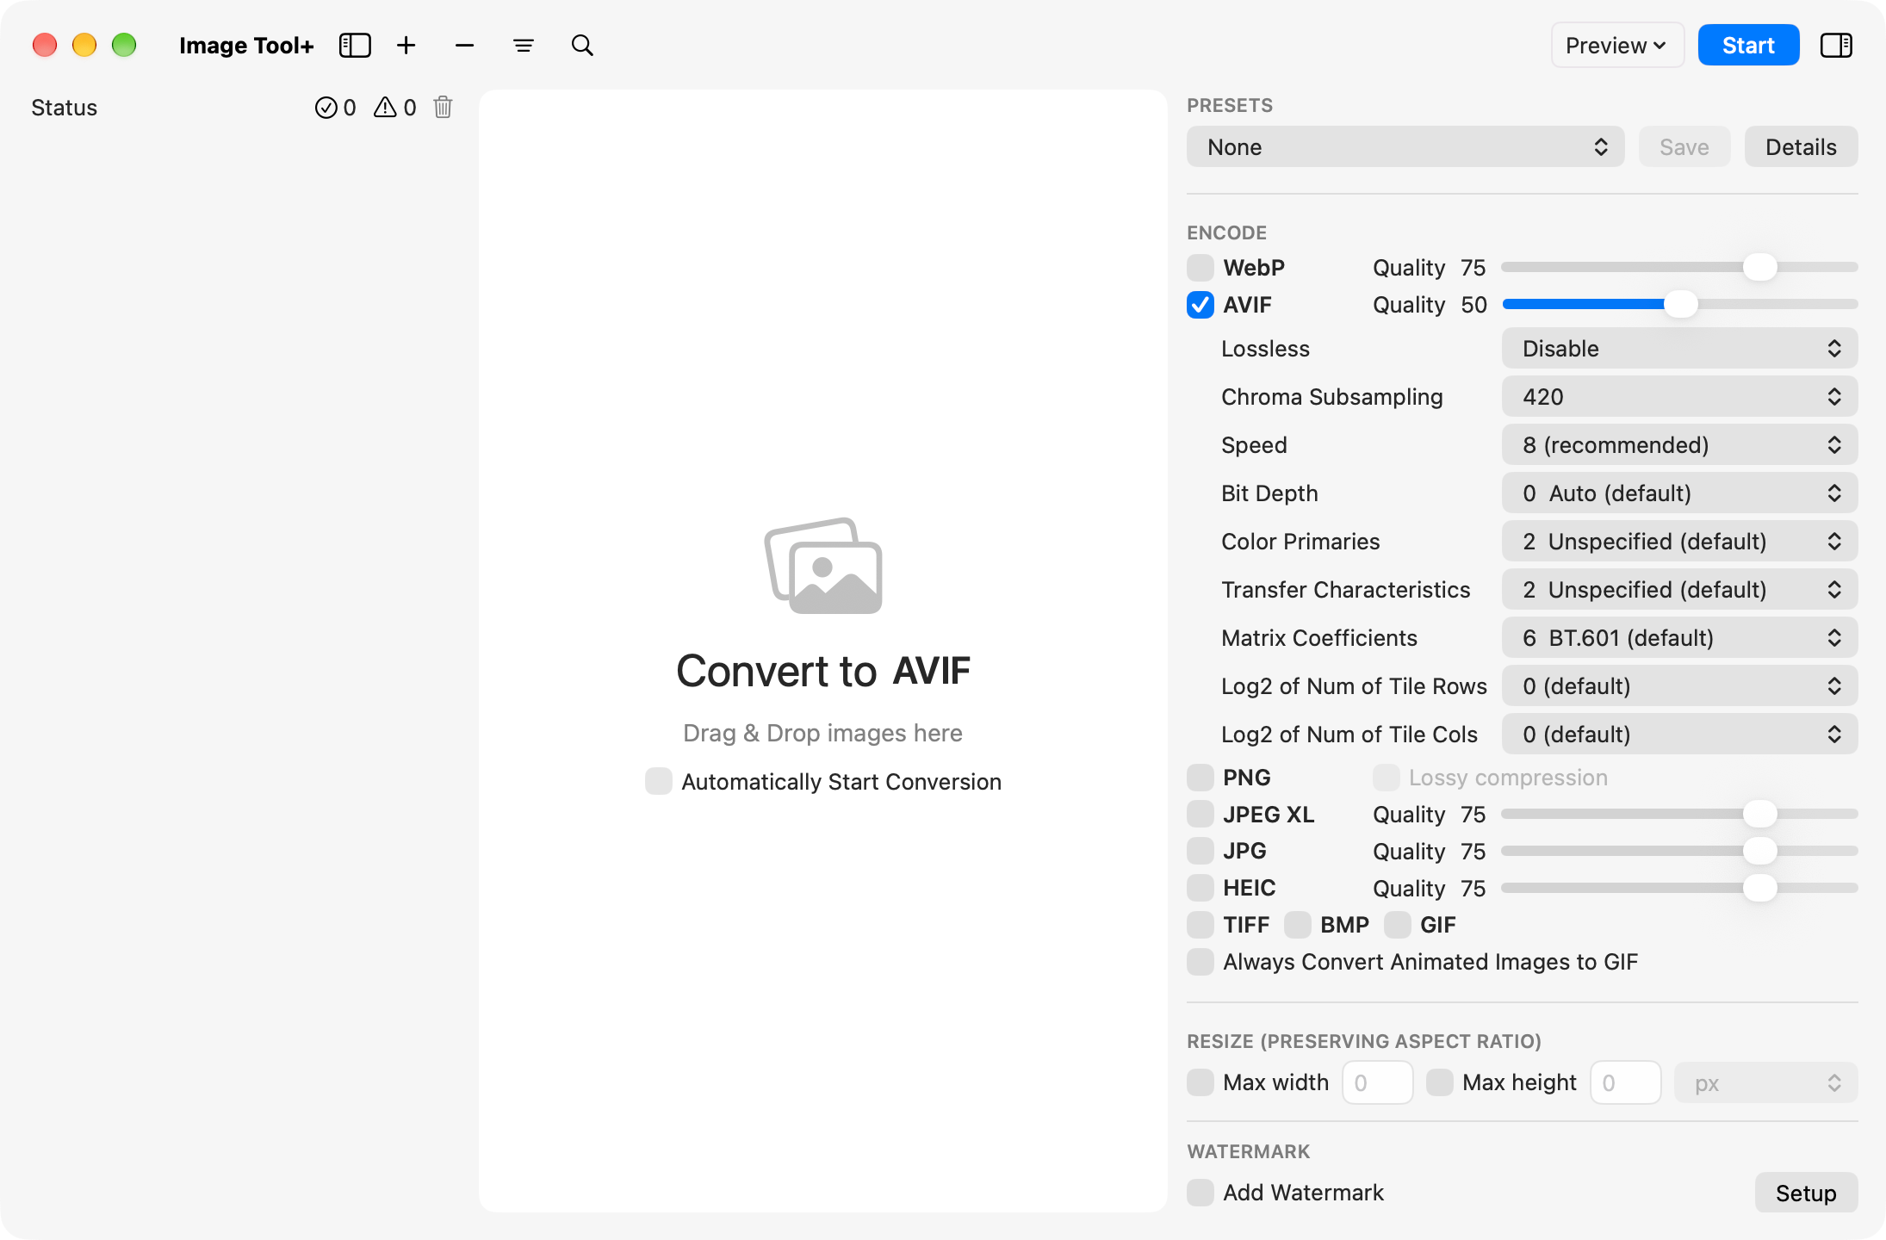The image size is (1886, 1240).
Task: Open the sort/filter lines icon
Action: tap(524, 46)
